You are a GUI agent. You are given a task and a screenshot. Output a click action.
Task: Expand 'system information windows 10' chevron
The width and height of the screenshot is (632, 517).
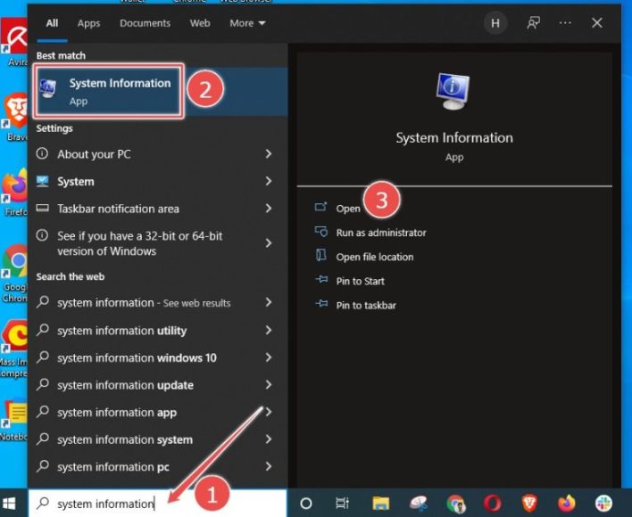269,357
